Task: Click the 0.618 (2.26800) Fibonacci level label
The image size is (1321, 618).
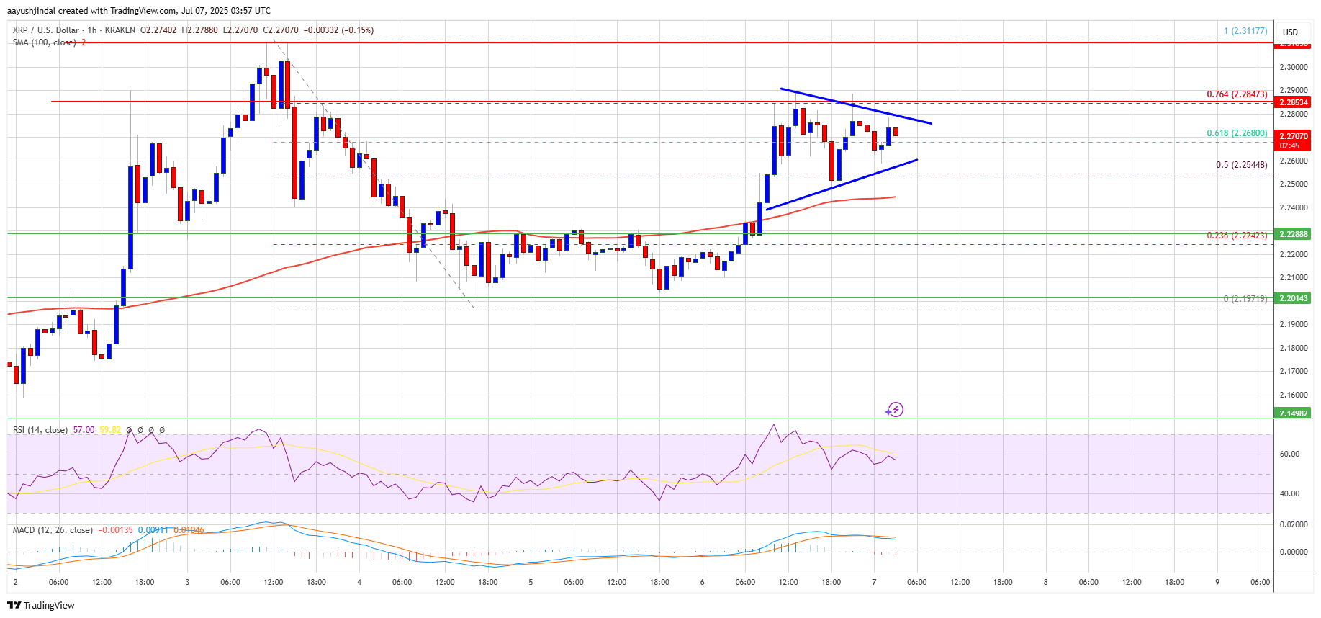Action: coord(1237,133)
